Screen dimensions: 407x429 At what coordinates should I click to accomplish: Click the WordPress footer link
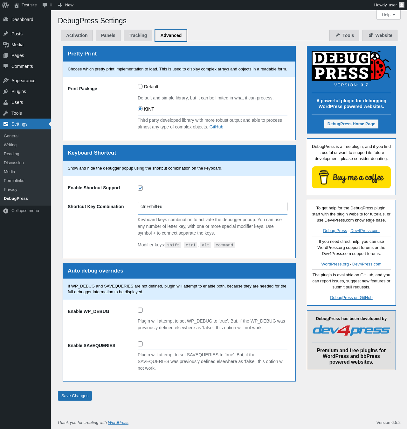tap(118, 423)
